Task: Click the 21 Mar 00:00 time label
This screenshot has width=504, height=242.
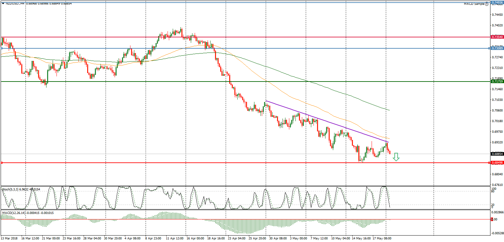Action: 51,238
